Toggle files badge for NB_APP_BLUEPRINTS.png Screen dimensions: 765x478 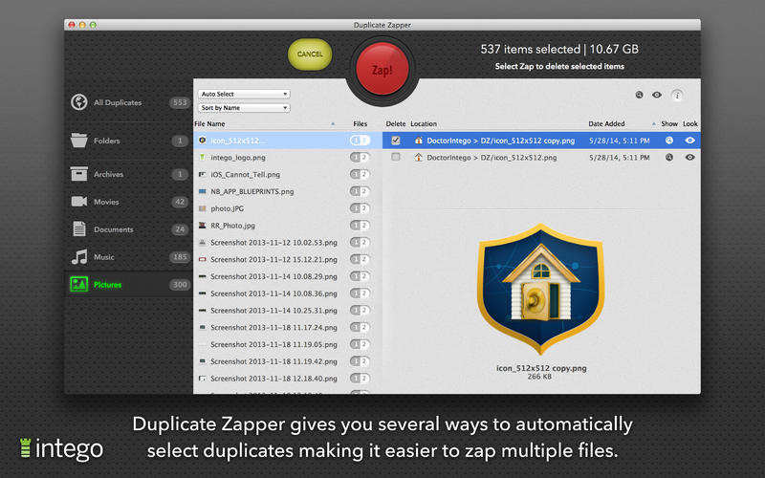pos(360,191)
